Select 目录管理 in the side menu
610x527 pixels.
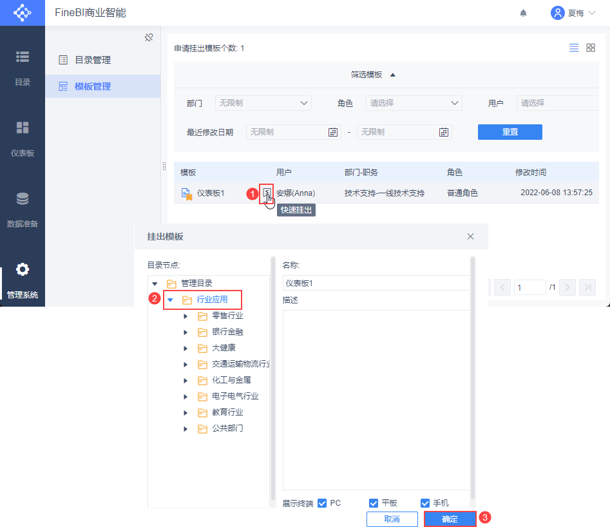click(x=102, y=60)
